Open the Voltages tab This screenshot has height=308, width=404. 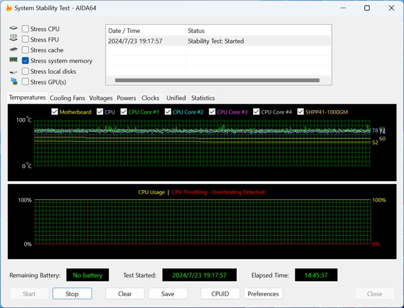coord(101,98)
